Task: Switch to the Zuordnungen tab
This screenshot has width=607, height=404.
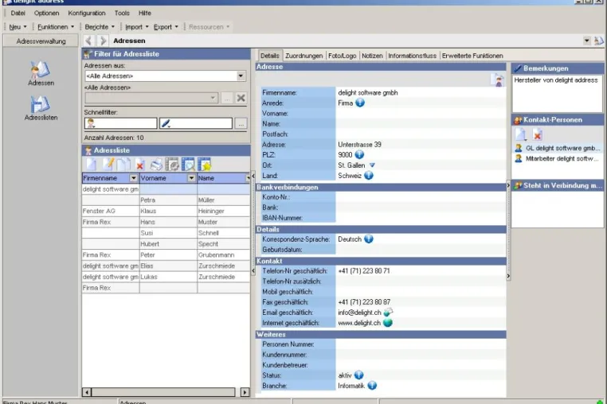Action: coord(303,56)
